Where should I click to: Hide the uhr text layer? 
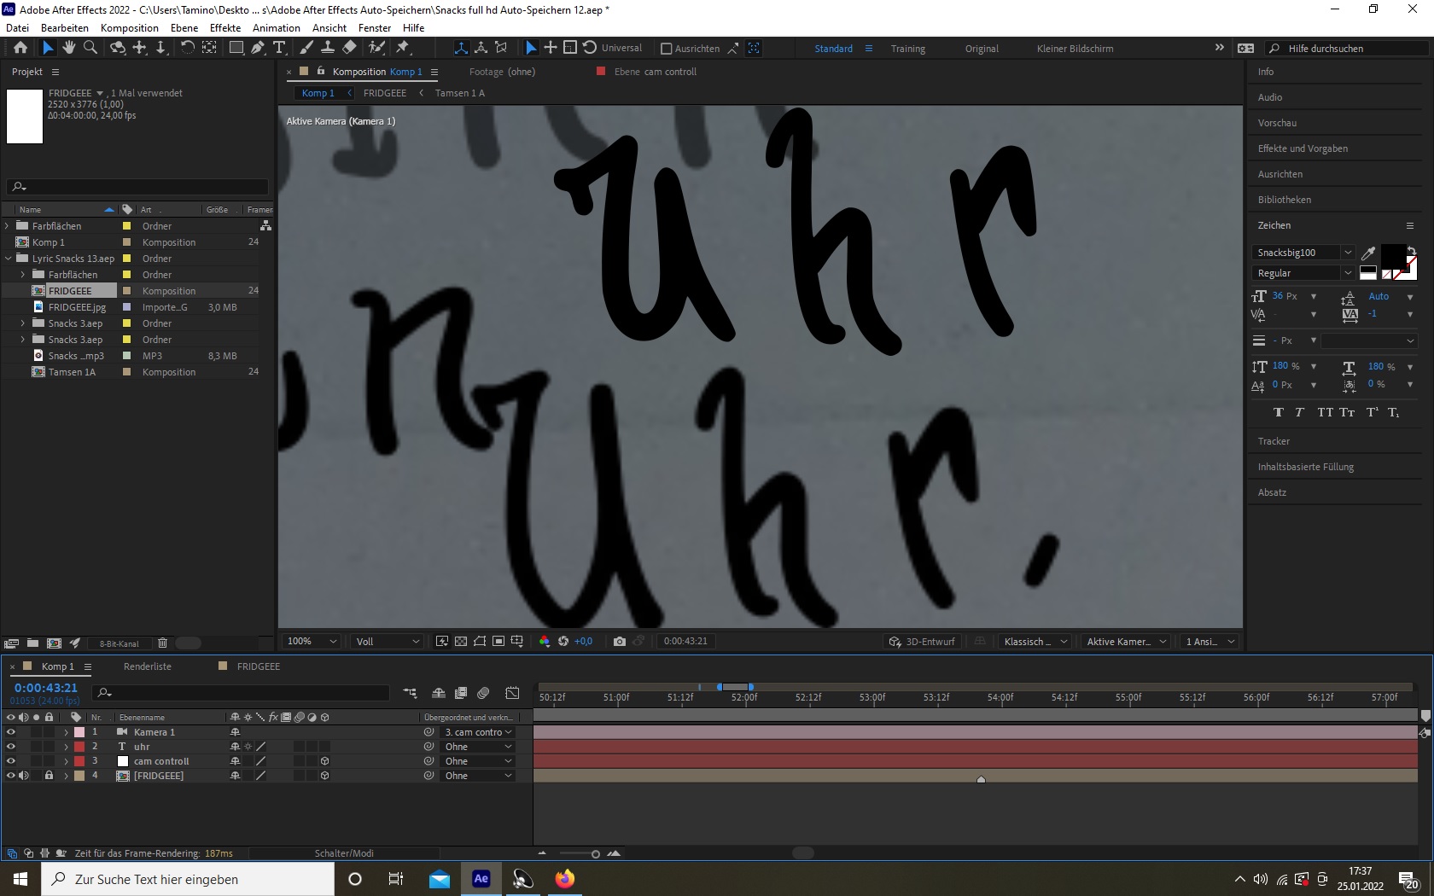pyautogui.click(x=10, y=747)
